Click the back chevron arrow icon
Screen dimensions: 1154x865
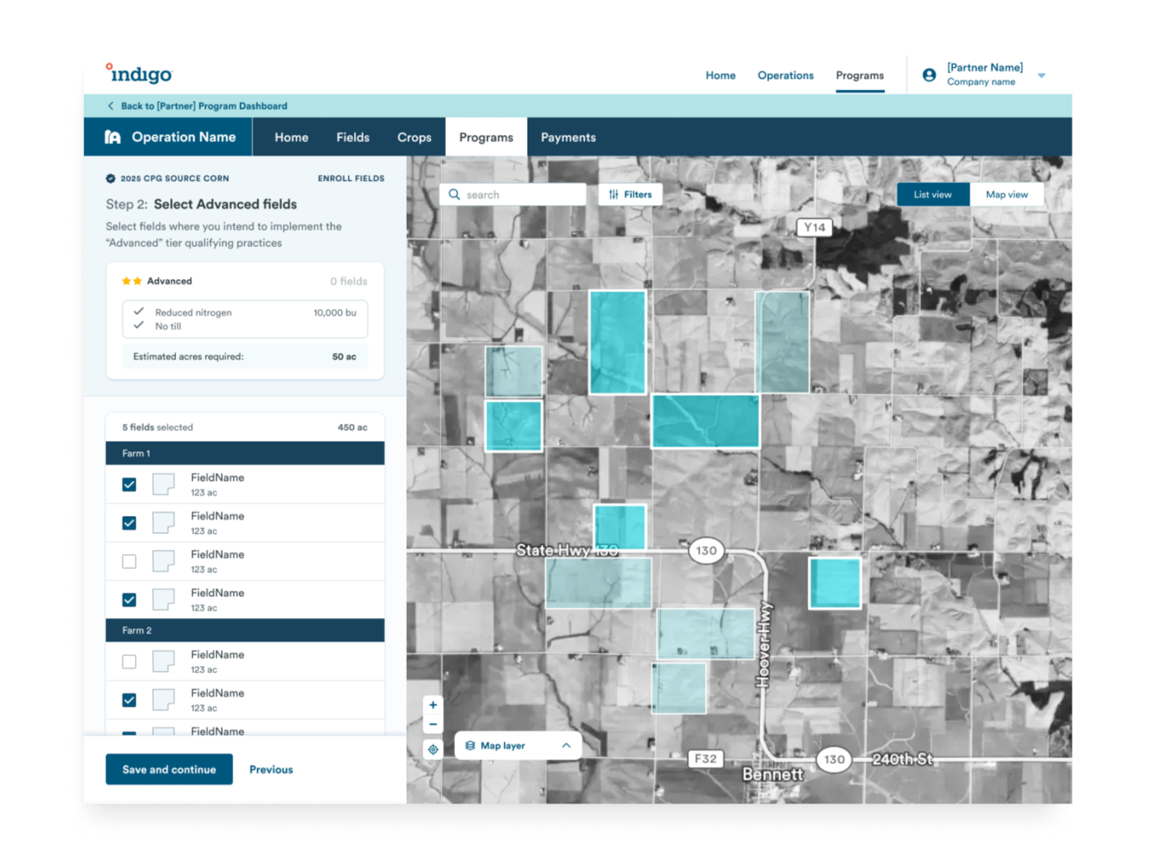point(111,106)
